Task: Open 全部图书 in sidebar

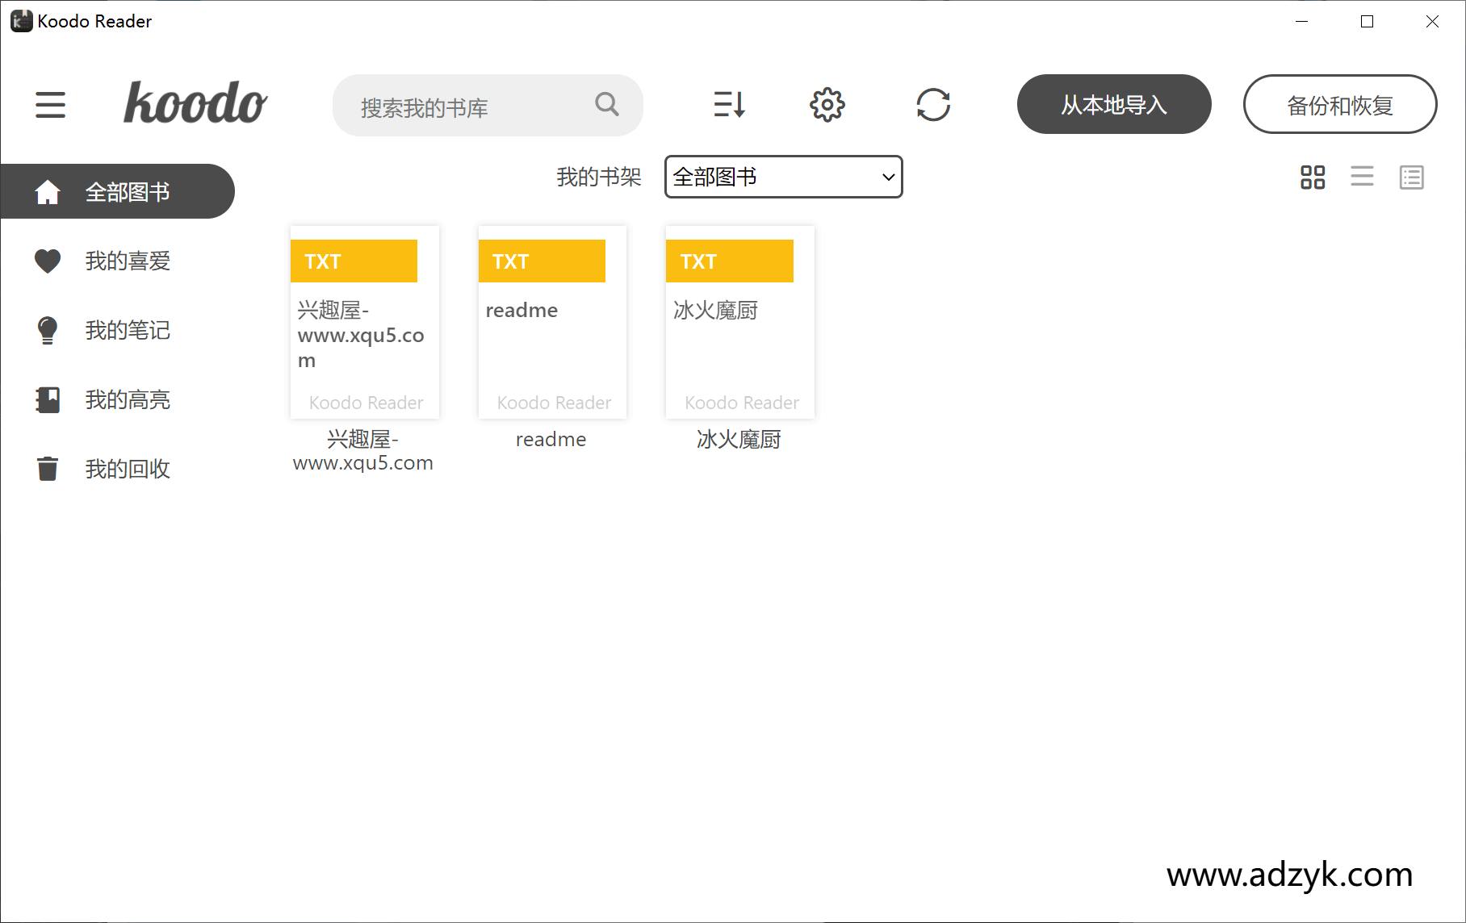Action: pyautogui.click(x=117, y=191)
